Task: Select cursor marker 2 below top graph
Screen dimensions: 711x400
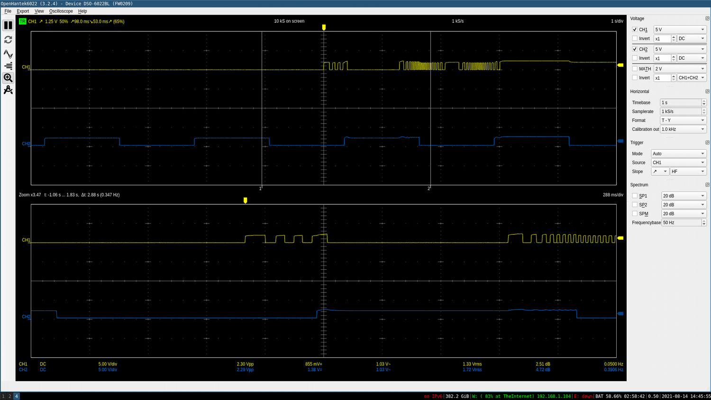Action: [x=429, y=188]
